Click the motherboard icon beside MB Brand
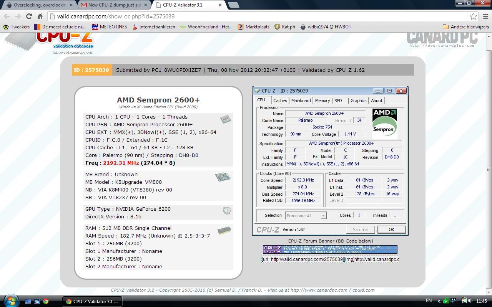This screenshot has width=492, height=307. point(223,177)
